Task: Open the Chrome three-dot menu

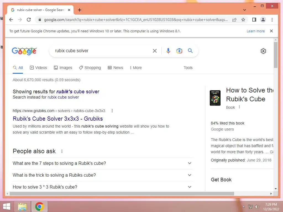Action: (x=272, y=20)
